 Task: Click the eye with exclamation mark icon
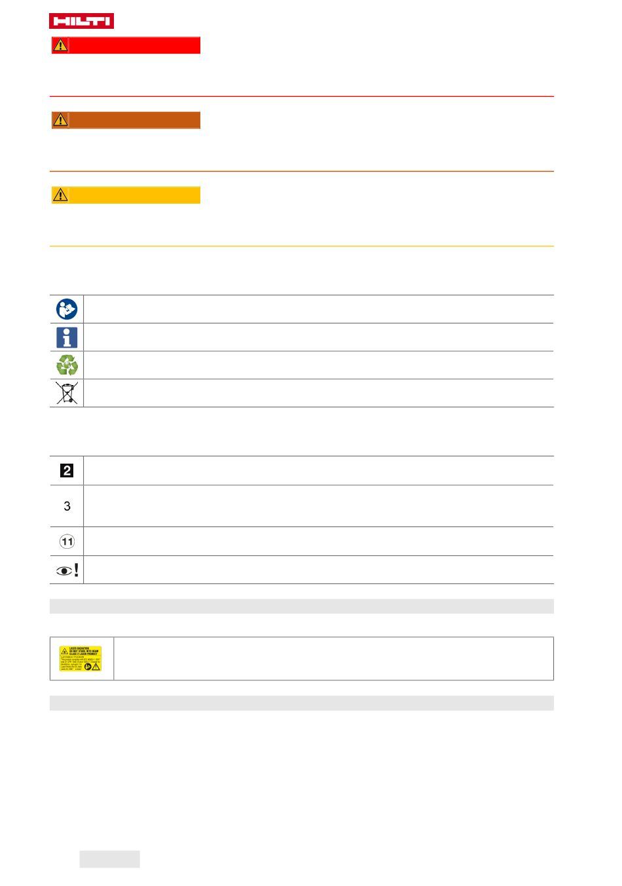click(x=67, y=570)
